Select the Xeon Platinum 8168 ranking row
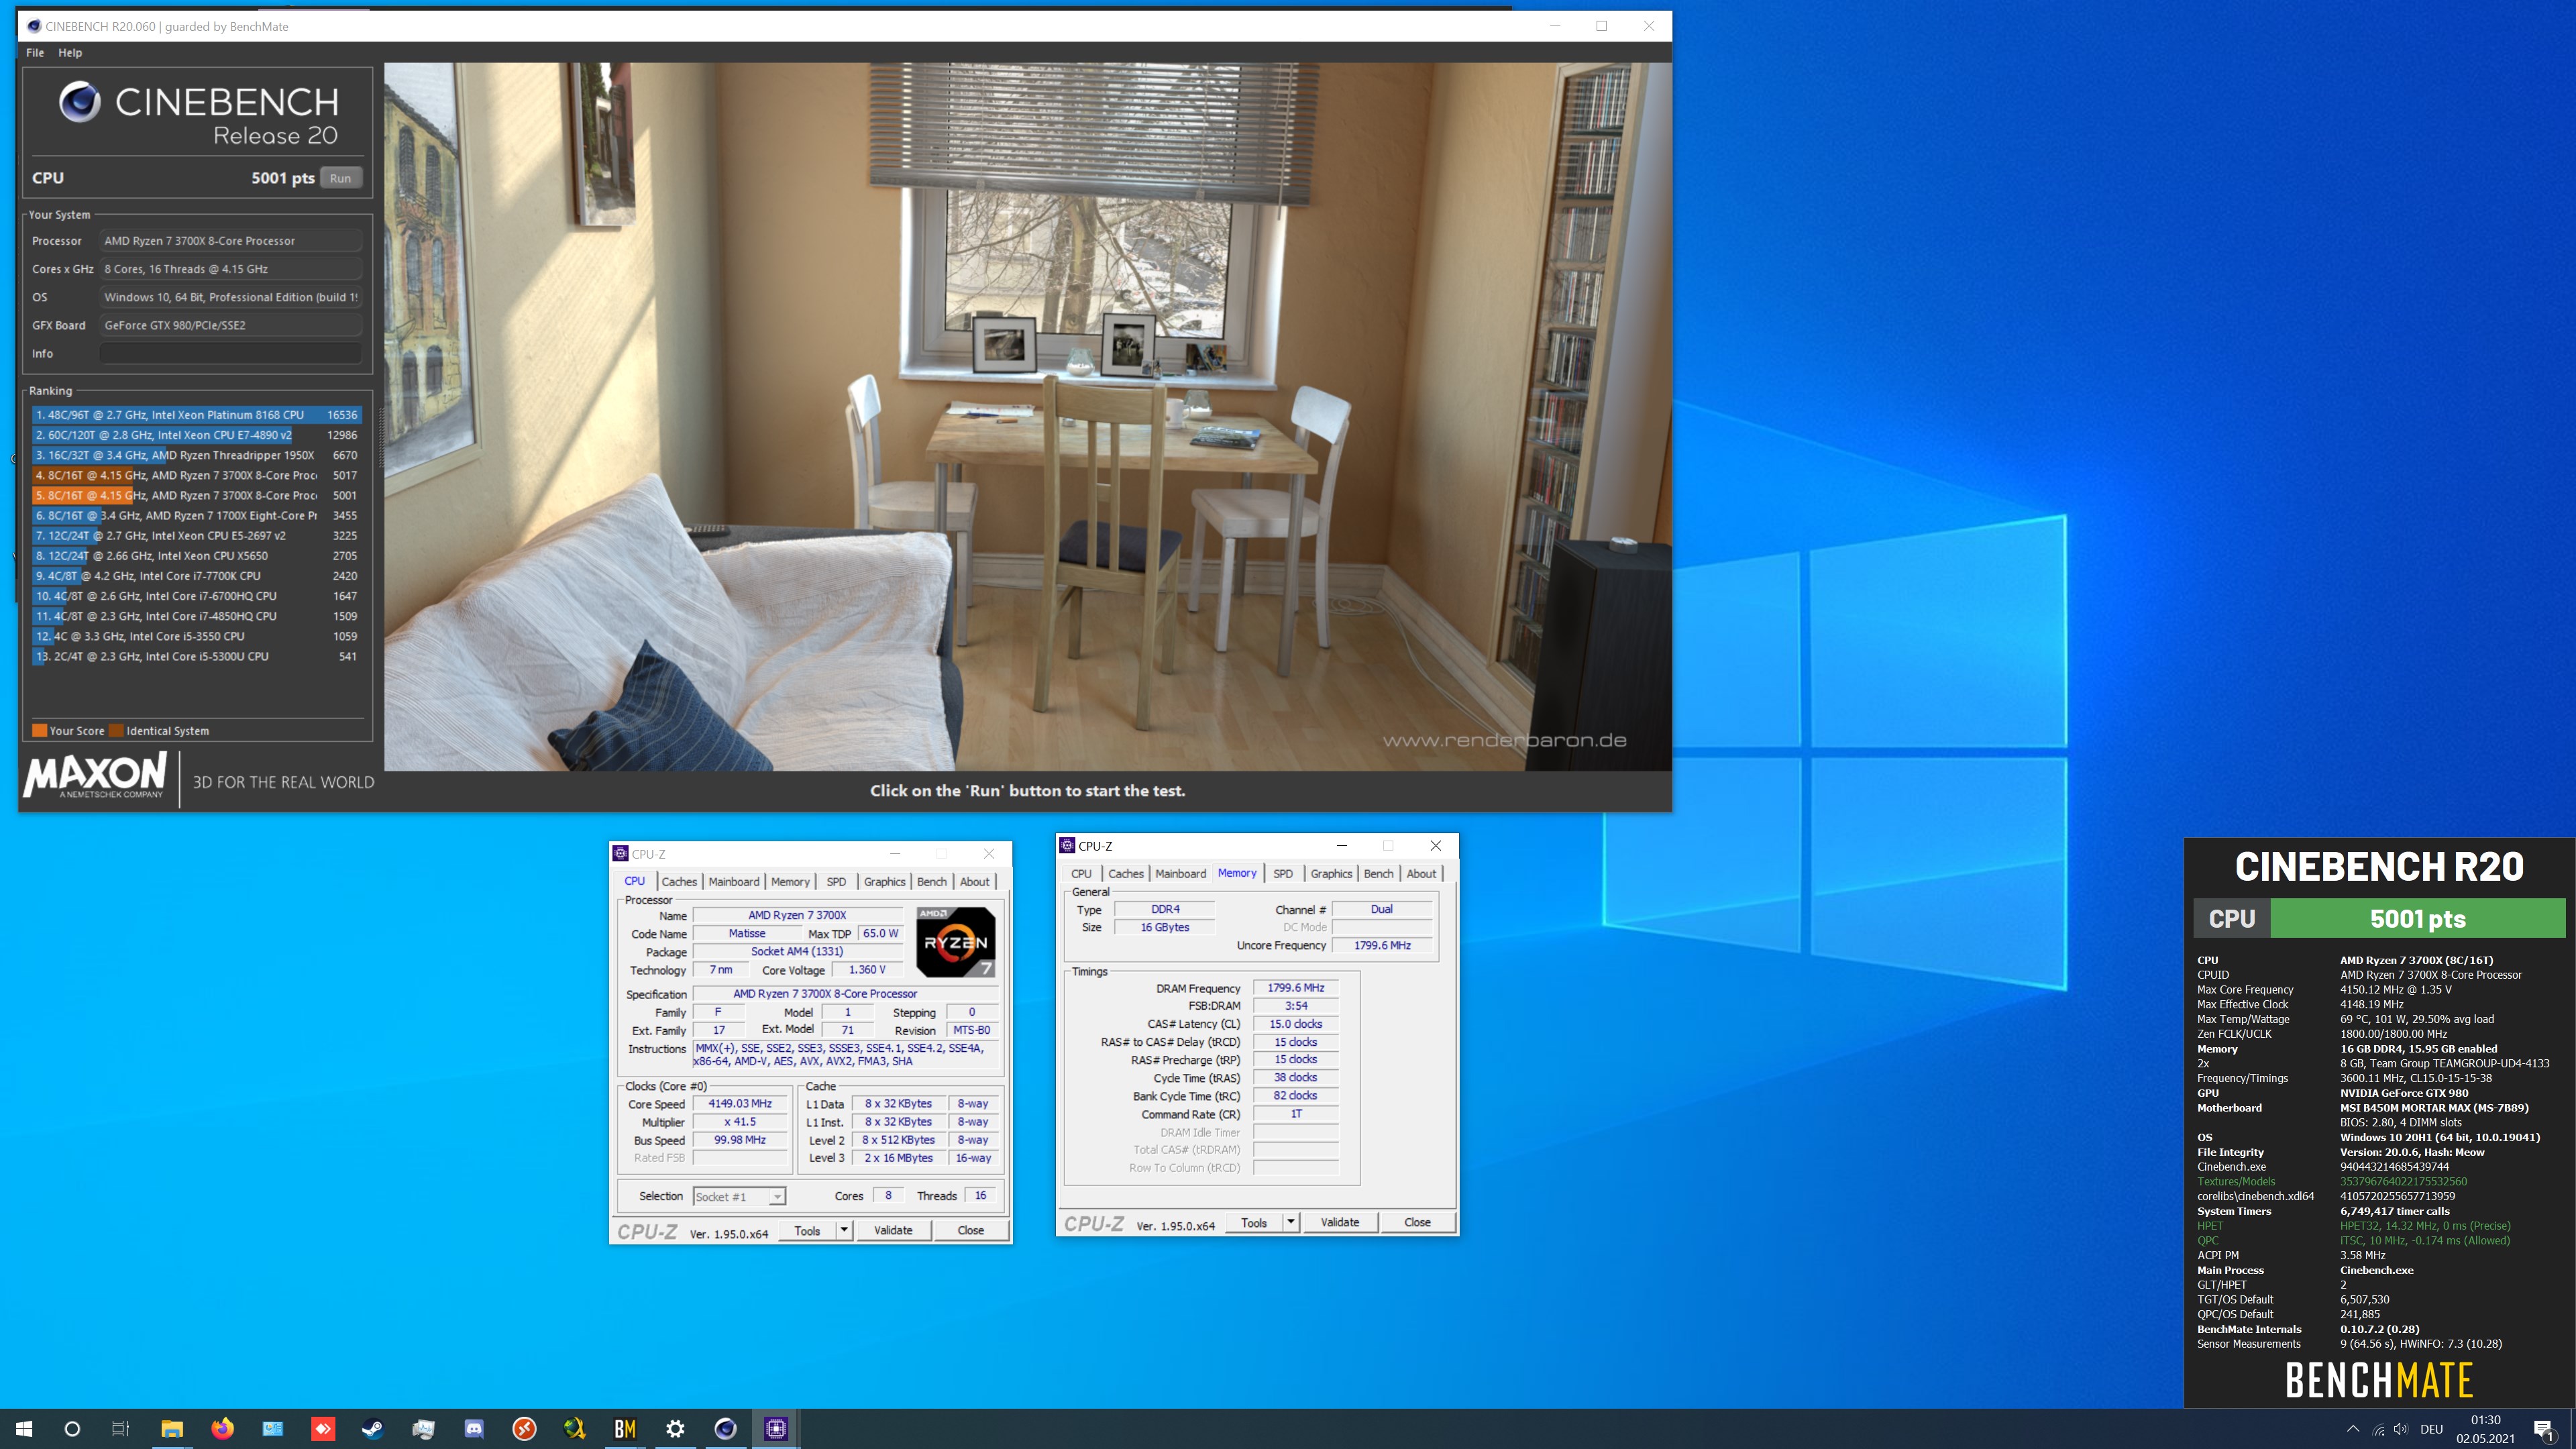 196,414
